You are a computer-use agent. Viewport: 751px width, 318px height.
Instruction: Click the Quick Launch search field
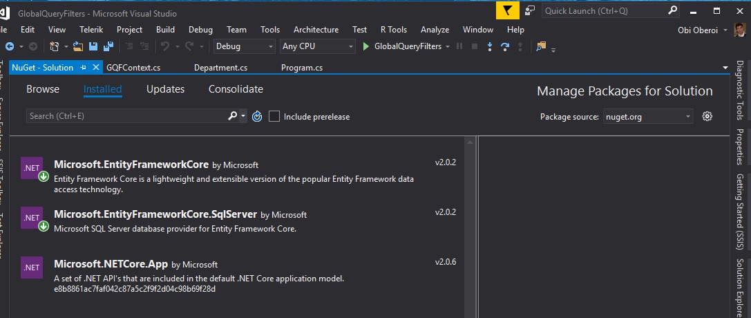(603, 11)
